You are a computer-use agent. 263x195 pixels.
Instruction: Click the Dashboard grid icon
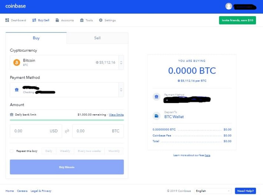click(x=7, y=20)
